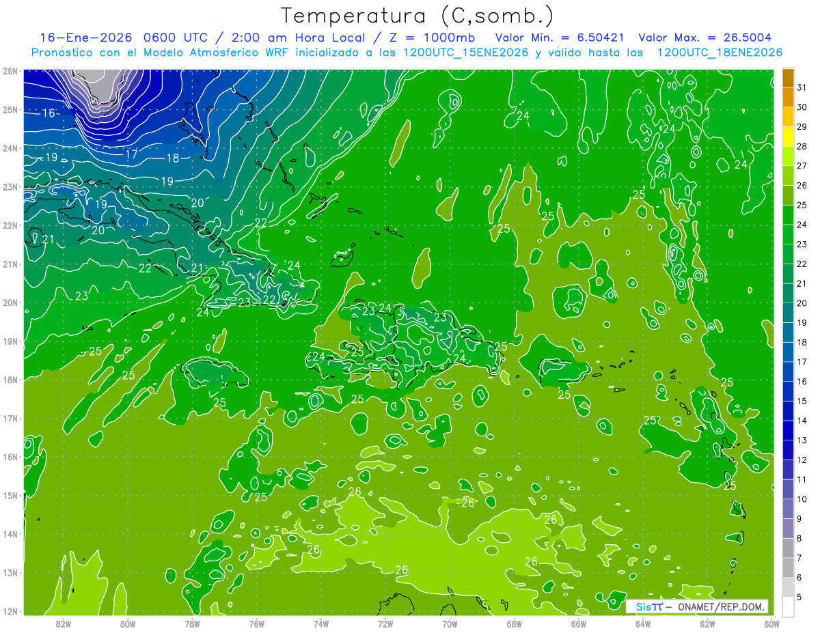Click the "66W" longitude label
Screen dimensions: 820x633
(578, 623)
